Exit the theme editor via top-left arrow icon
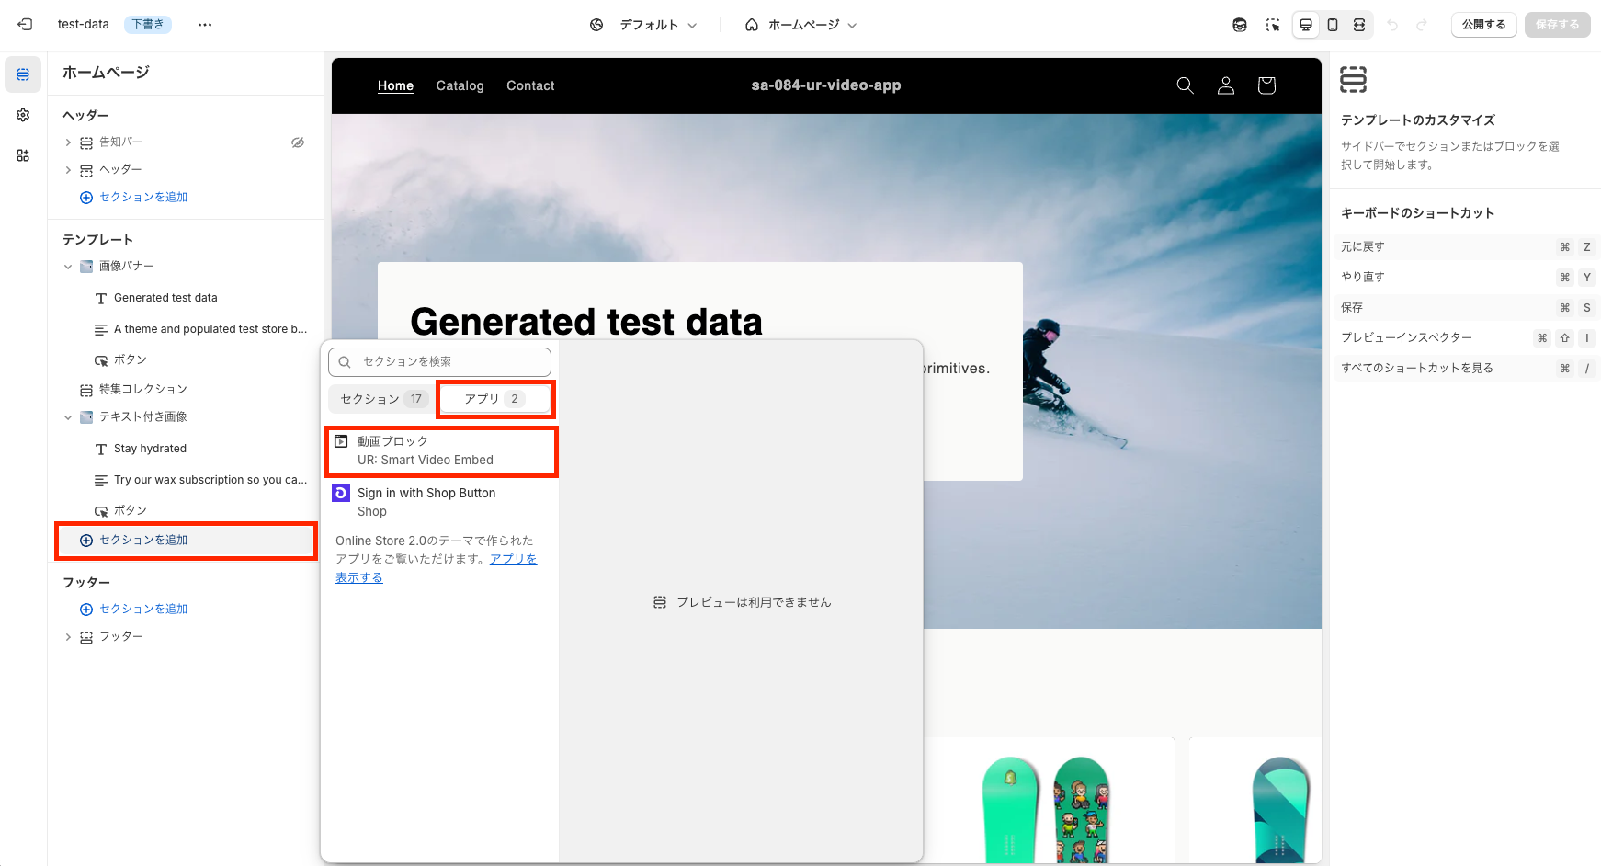This screenshot has height=866, width=1601. click(25, 25)
